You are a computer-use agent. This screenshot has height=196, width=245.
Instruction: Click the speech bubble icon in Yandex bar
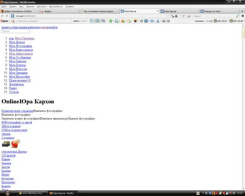pos(85,21)
